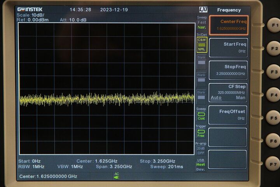280x187 pixels.
Task: Click the Scale: 10dB/ readout
Action: [30, 15]
